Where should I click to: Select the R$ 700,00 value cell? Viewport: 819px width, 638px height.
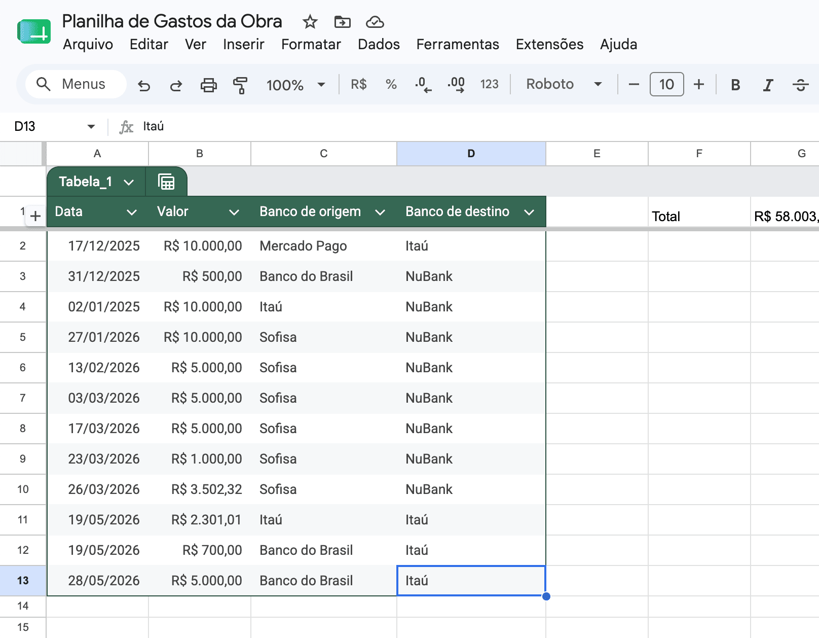(200, 550)
